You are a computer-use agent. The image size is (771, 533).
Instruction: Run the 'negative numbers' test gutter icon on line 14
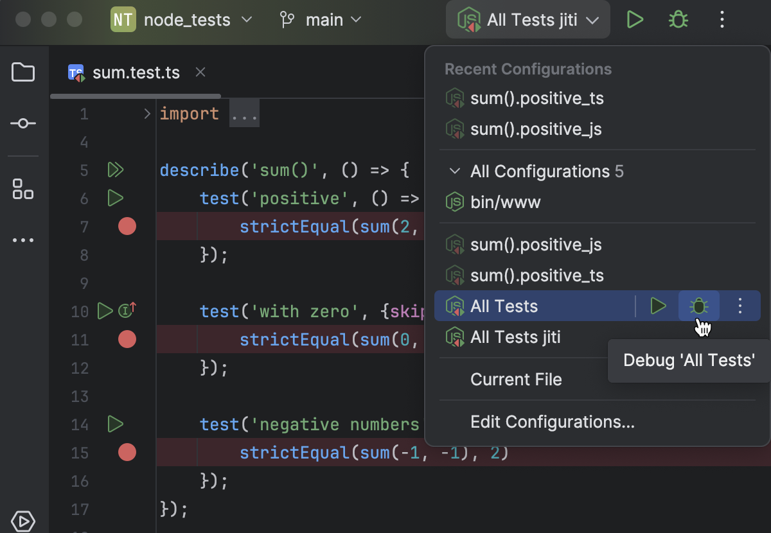[116, 424]
